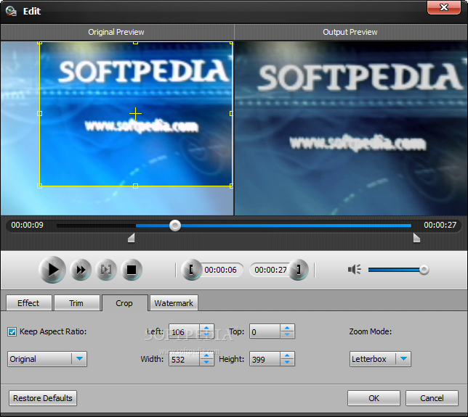Confirm edits with OK button
This screenshot has width=468, height=417.
374,398
